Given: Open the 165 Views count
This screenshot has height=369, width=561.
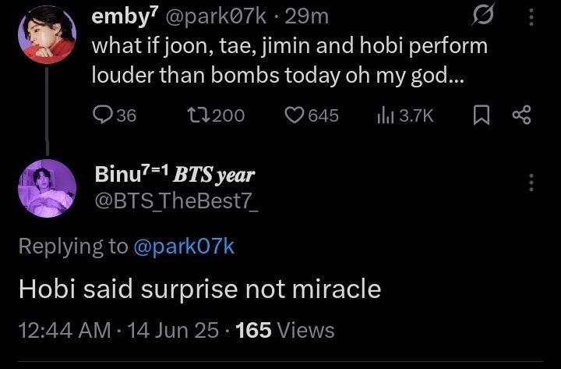Looking at the screenshot, I should pyautogui.click(x=285, y=330).
